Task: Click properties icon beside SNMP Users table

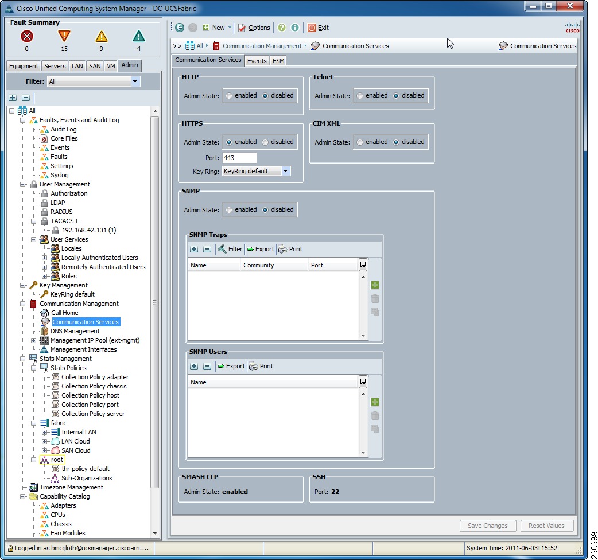Action: pyautogui.click(x=375, y=429)
